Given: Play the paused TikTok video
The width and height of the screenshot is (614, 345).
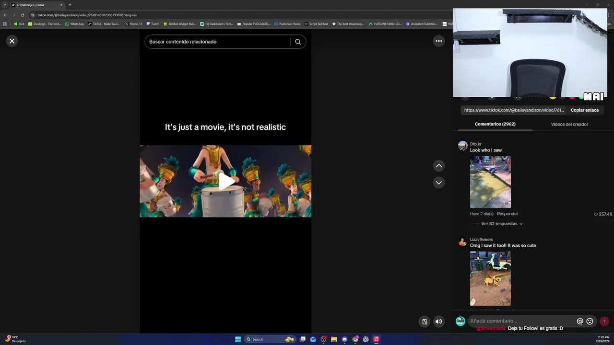Looking at the screenshot, I should point(226,181).
